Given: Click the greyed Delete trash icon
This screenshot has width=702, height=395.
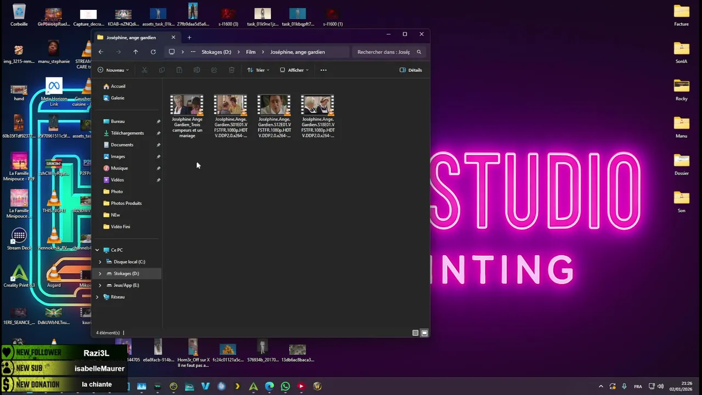Looking at the screenshot, I should pos(231,70).
